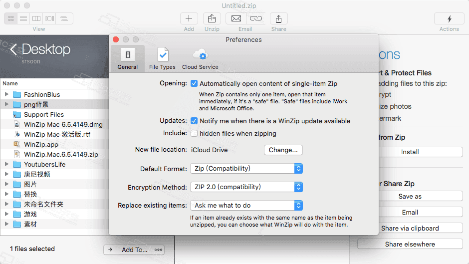Viewport: 469px width, 264px height.
Task: Select the 未命名文件夹 row
Action: pyautogui.click(x=54, y=204)
